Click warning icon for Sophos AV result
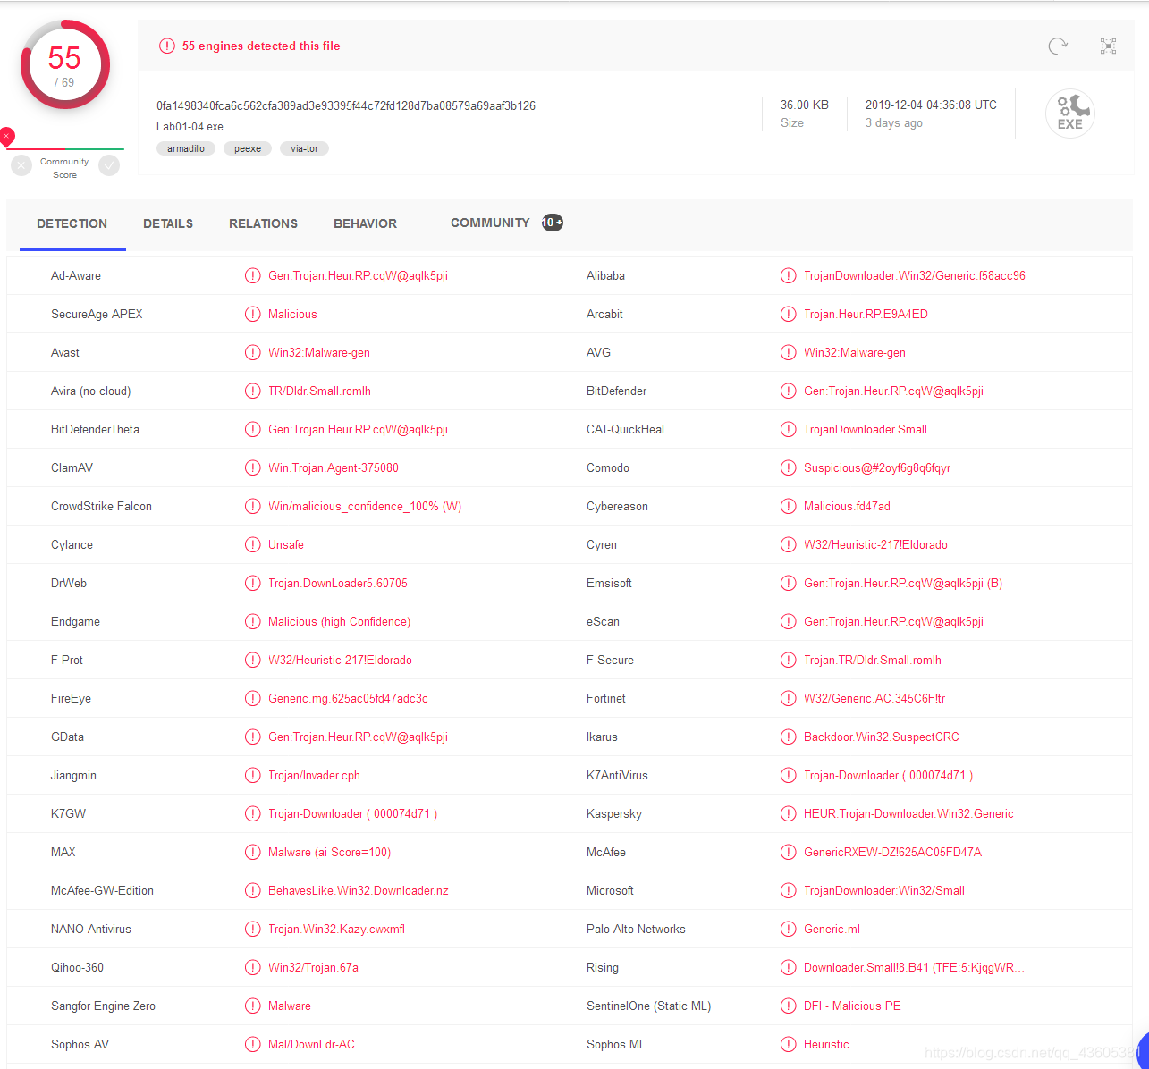Image resolution: width=1149 pixels, height=1069 pixels. click(x=253, y=1044)
